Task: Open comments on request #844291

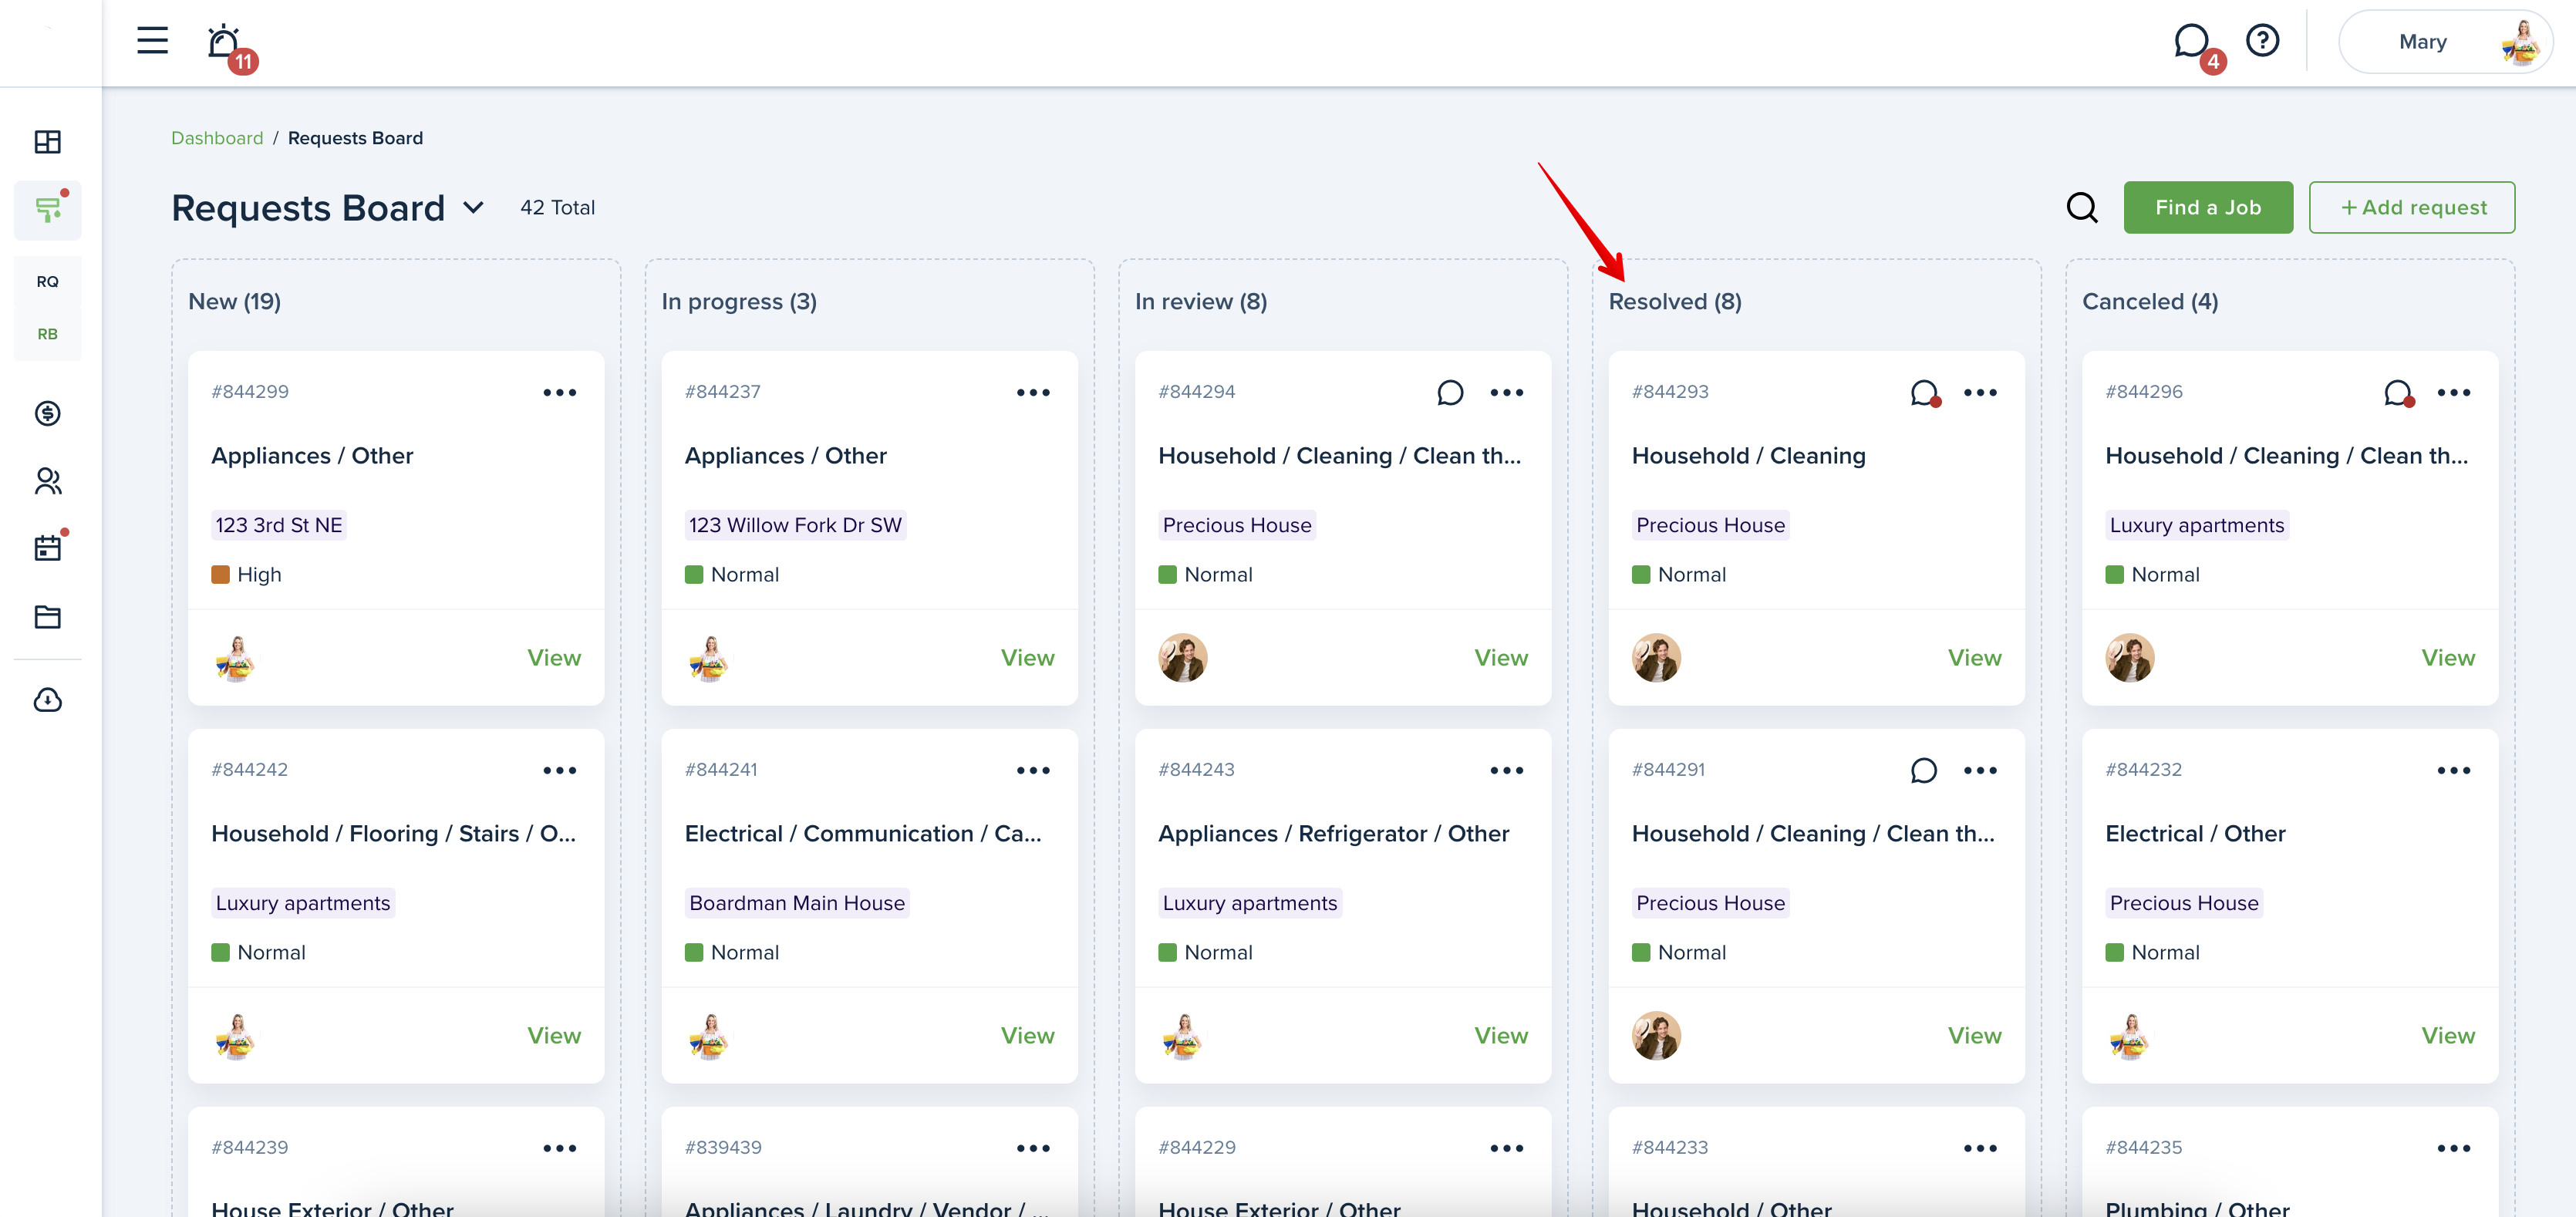Action: (x=1923, y=771)
